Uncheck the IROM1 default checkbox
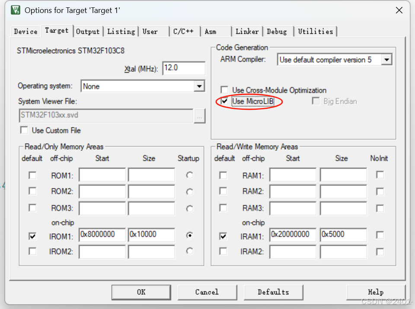Screen dimensions: 415x309 pyautogui.click(x=32, y=236)
